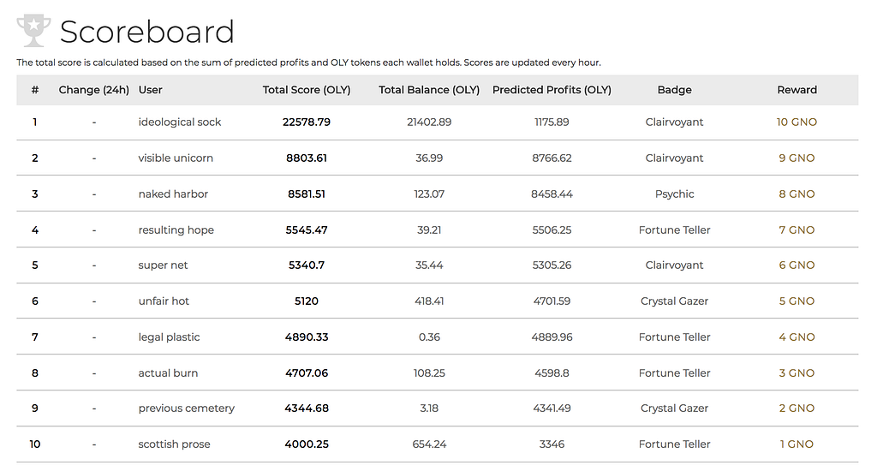This screenshot has height=471, width=877.
Task: Click the 'Reward' column header
Action: [796, 90]
